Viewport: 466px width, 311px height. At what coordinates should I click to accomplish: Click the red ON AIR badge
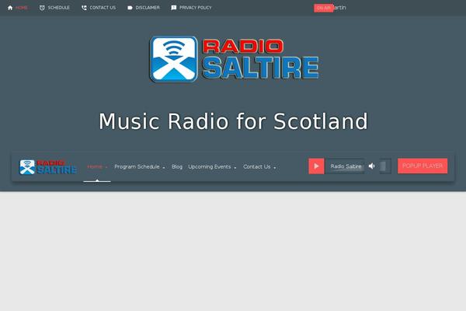coord(324,8)
